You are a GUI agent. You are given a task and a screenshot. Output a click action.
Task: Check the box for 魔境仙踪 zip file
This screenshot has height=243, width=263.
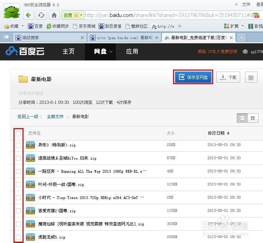18,224
